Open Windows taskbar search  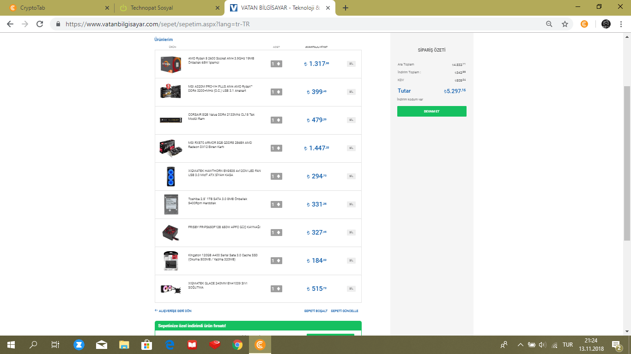[33, 344]
